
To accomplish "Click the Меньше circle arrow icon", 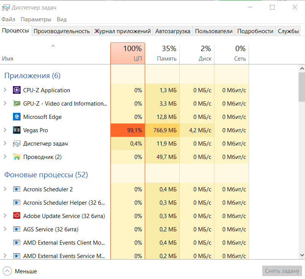I will coord(7,271).
